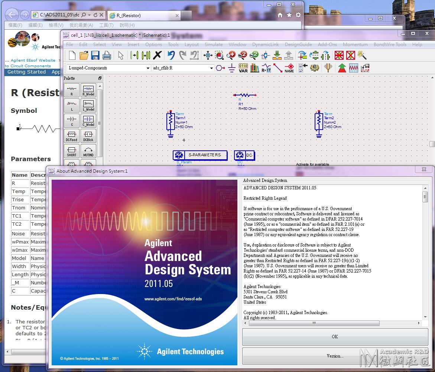Open the DesignGuide menu
The image size is (435, 372).
[x=298, y=44]
